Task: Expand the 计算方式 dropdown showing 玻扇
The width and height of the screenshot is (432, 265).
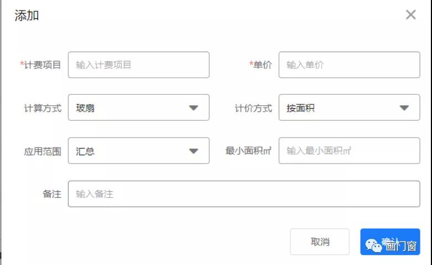Action: [x=138, y=108]
